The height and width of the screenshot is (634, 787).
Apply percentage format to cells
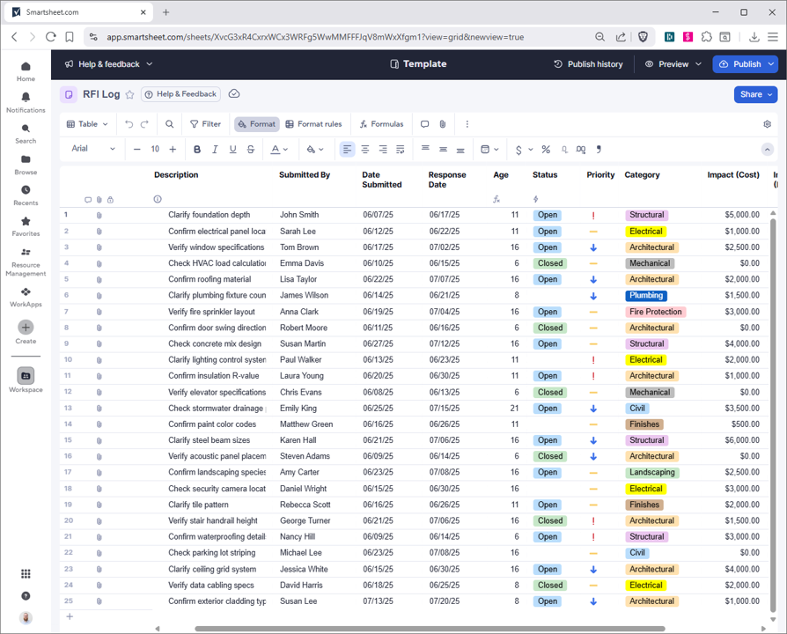546,150
